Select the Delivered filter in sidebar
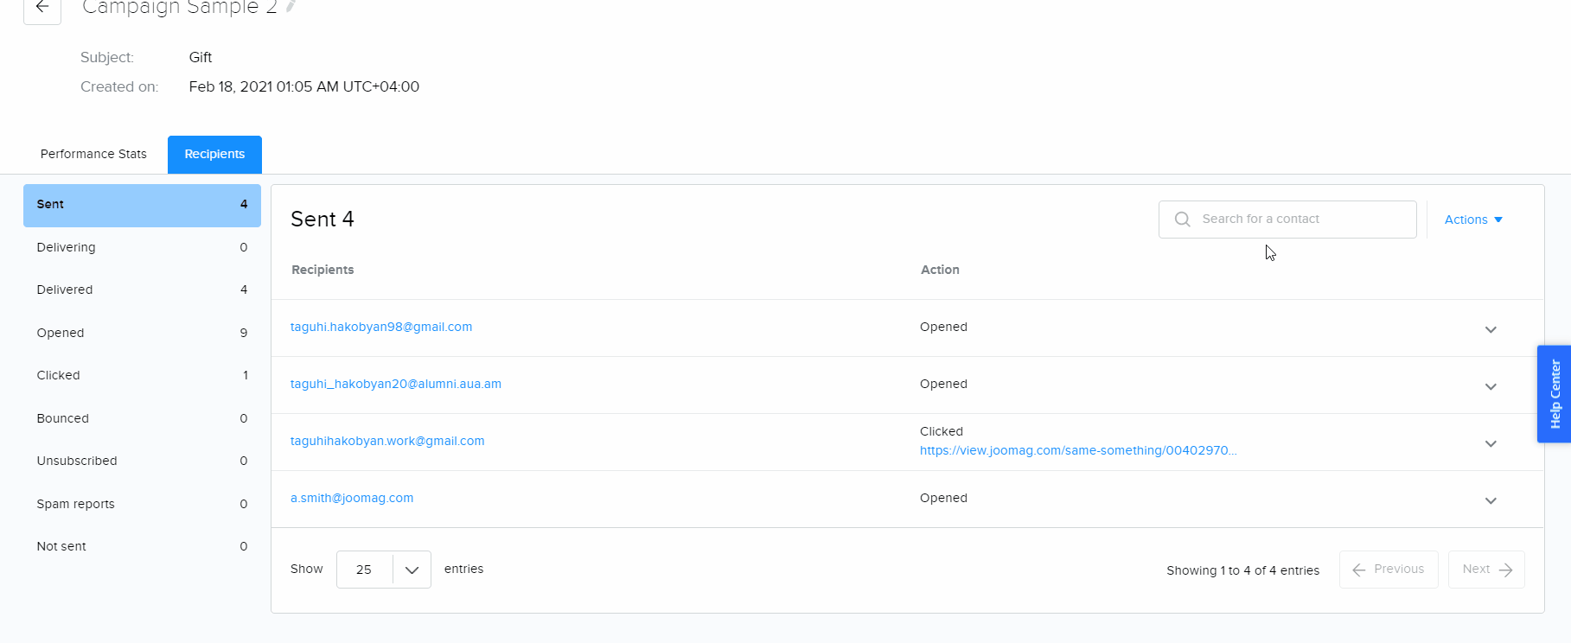 tap(142, 290)
